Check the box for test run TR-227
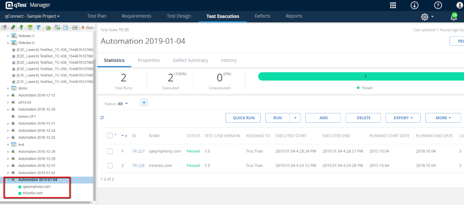Screen dimensions: 464x205 click(110, 151)
